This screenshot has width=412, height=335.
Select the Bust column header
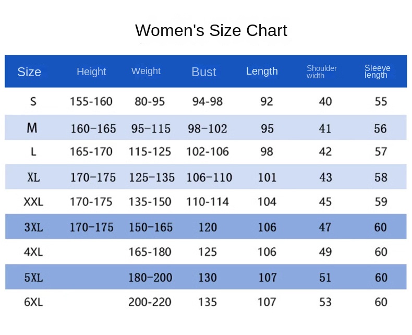(203, 72)
